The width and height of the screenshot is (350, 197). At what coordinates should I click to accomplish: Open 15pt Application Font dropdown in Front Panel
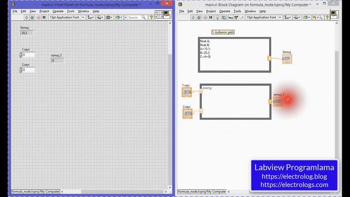point(67,18)
